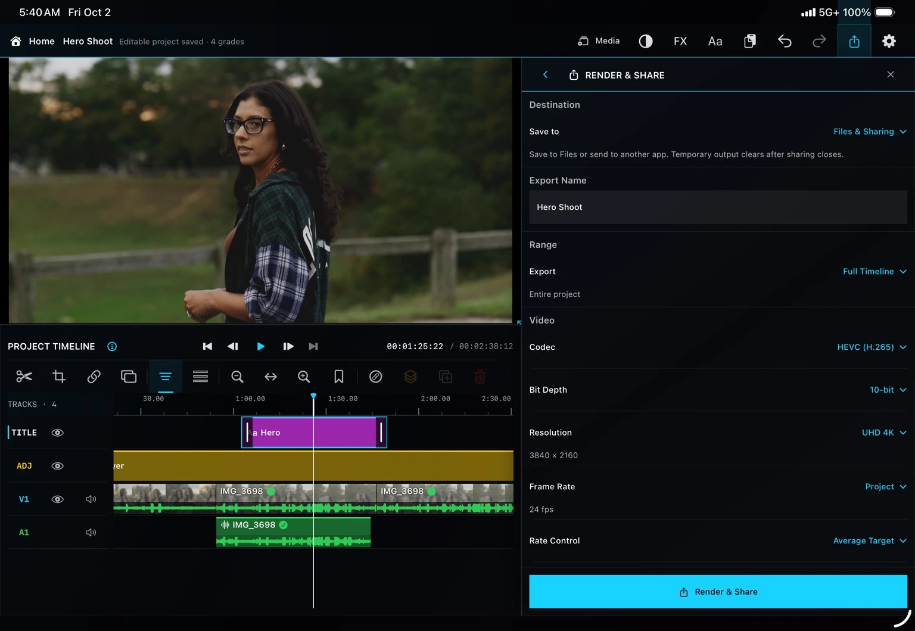Zoom in on the timeline
915x631 pixels.
pos(304,377)
